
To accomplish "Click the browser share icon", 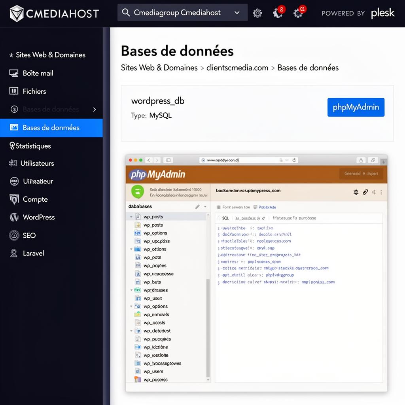I will click(361, 160).
